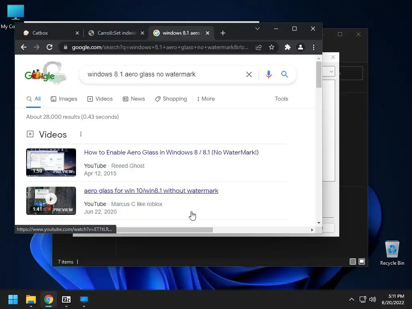This screenshot has width=412, height=309.
Task: Switch to the Catbox tab
Action: 50,33
